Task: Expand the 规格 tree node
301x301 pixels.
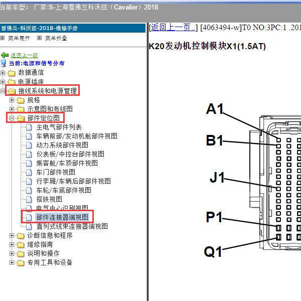Action: click(x=12, y=100)
